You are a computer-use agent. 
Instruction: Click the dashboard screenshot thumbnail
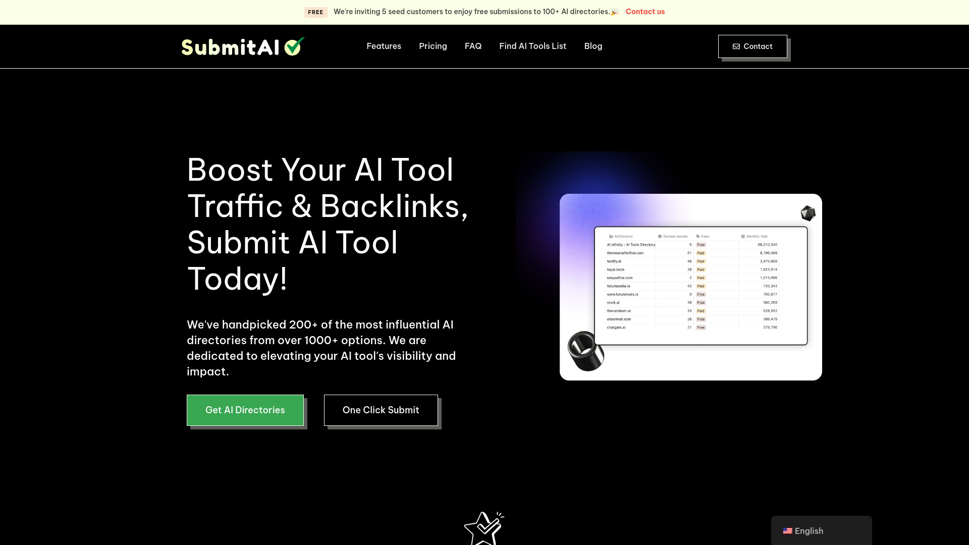pyautogui.click(x=691, y=286)
